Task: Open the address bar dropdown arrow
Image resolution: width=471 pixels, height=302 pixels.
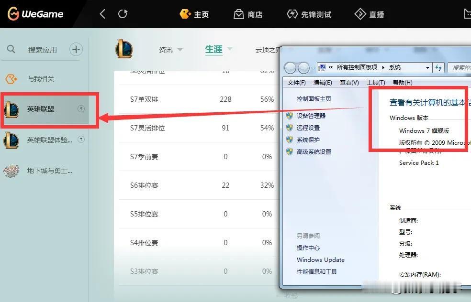Action: click(x=427, y=67)
